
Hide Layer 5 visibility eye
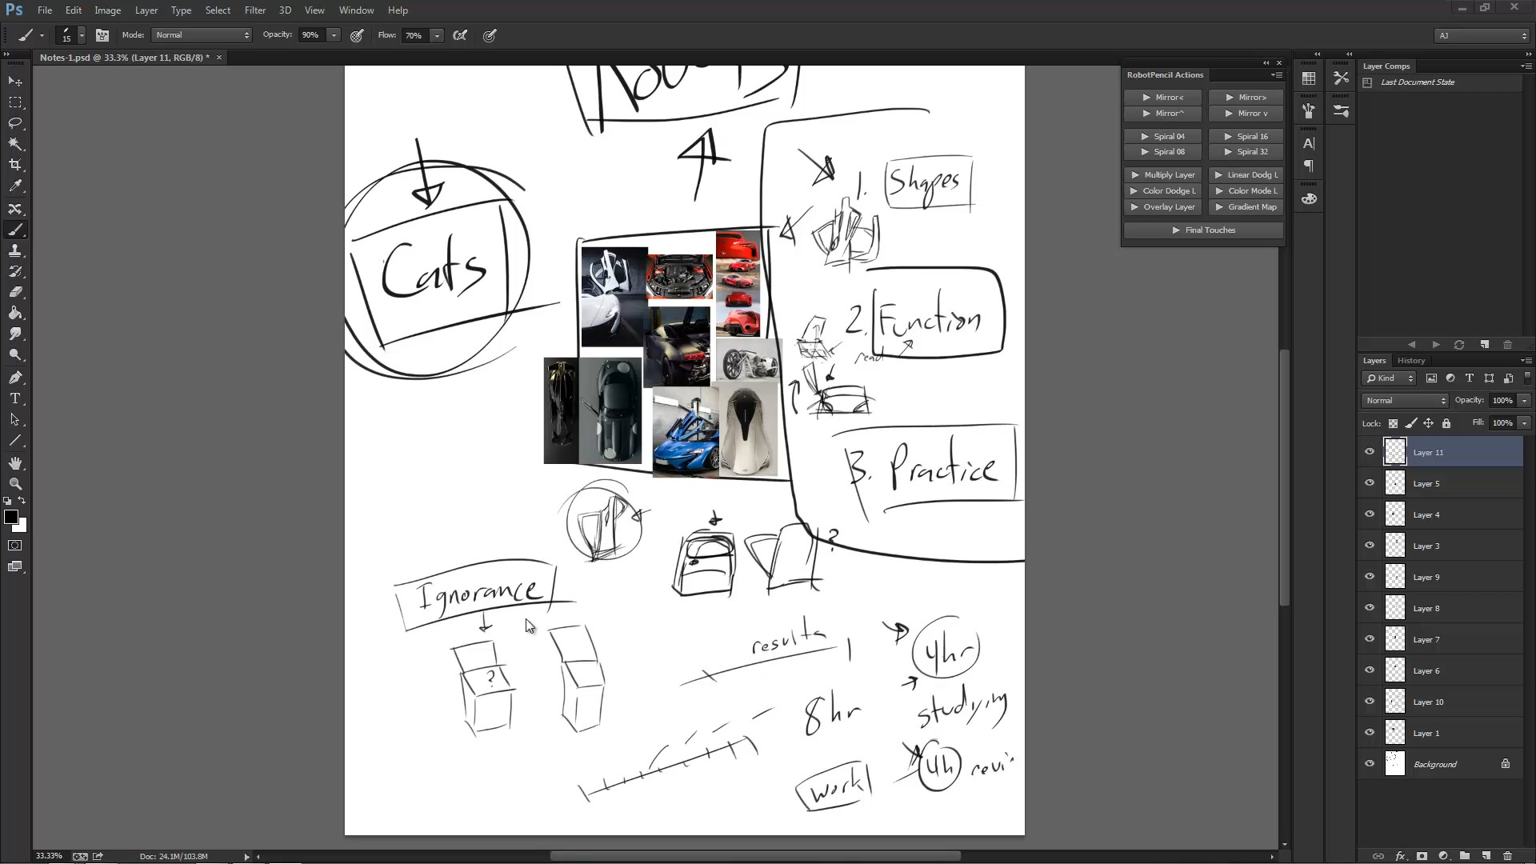(1370, 483)
